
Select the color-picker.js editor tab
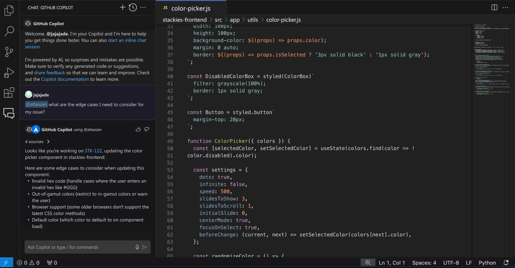tap(190, 8)
